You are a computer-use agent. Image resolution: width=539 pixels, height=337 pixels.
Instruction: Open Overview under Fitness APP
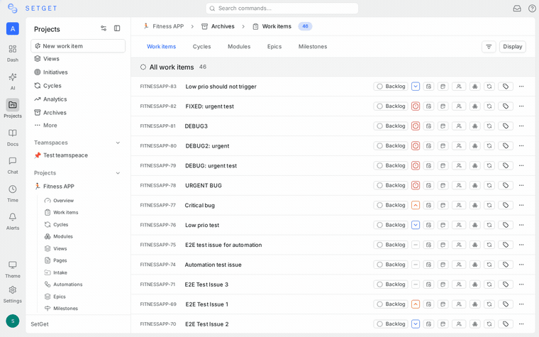(x=59, y=201)
